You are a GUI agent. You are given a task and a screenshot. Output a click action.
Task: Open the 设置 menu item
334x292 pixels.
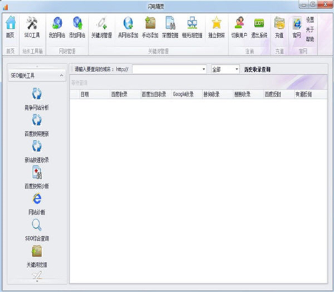click(x=310, y=20)
